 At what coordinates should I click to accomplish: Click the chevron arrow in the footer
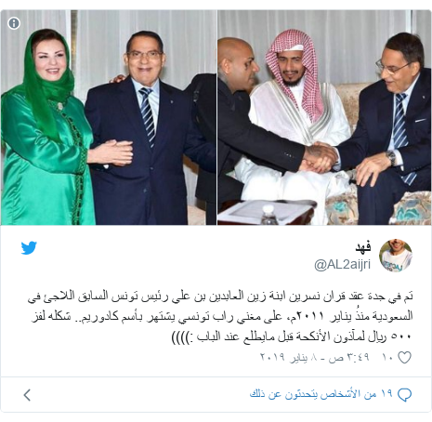coord(27,395)
